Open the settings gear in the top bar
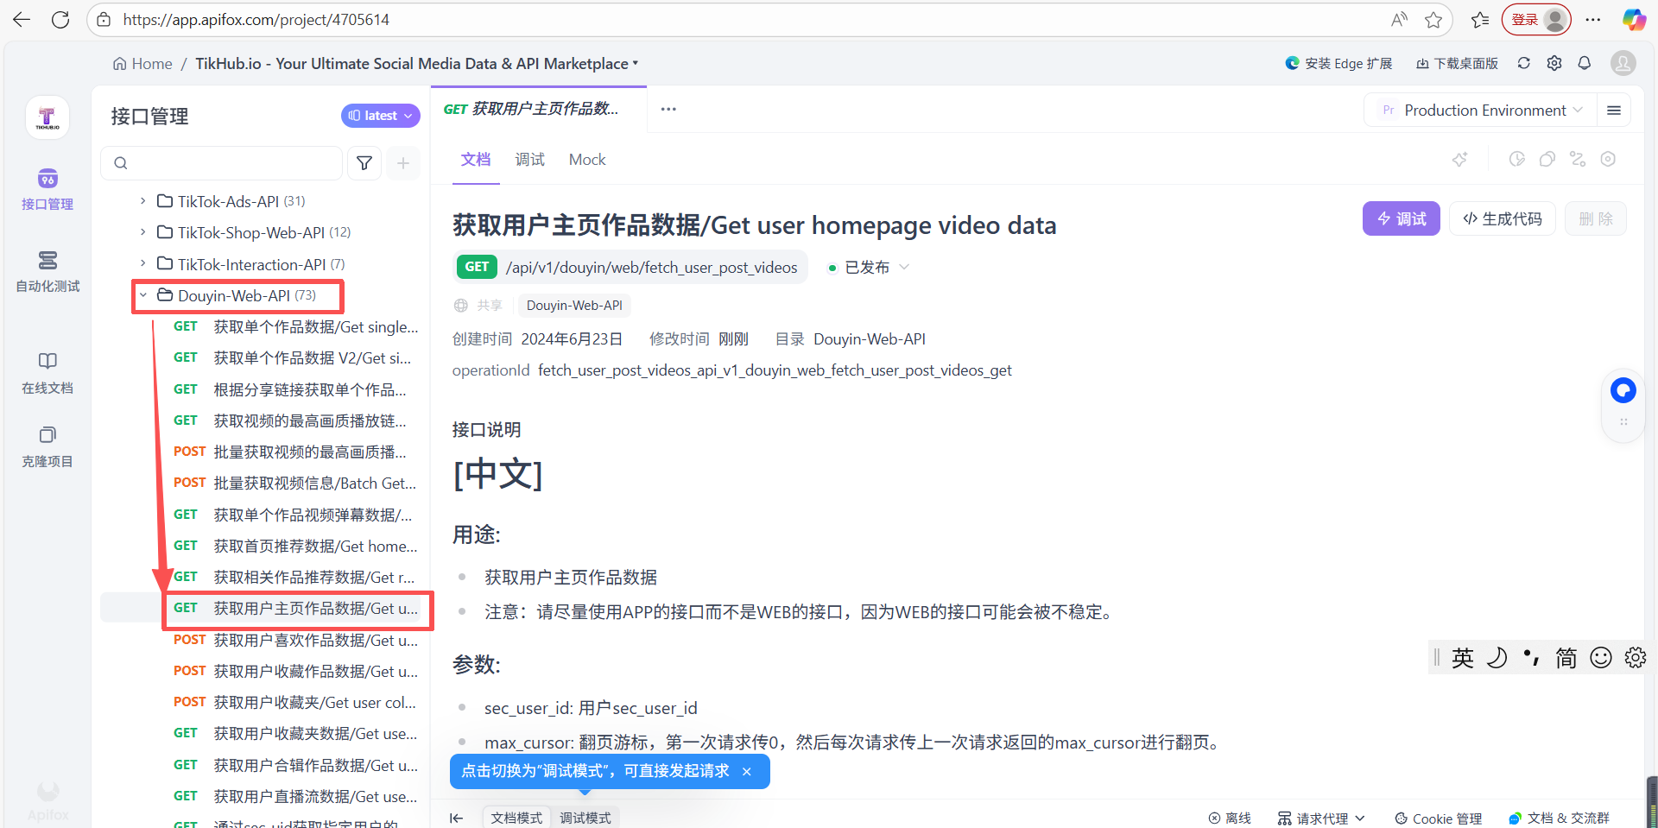Viewport: 1658px width, 828px height. coord(1554,63)
